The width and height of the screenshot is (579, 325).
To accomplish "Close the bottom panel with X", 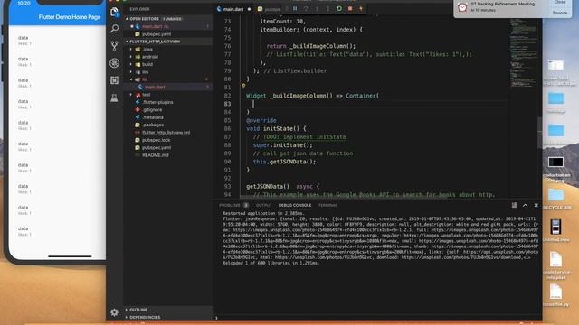I will [536, 205].
